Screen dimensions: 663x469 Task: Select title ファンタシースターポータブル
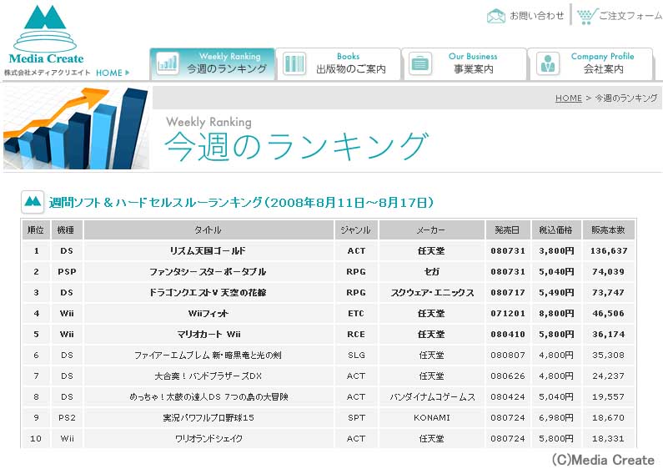[x=208, y=272]
